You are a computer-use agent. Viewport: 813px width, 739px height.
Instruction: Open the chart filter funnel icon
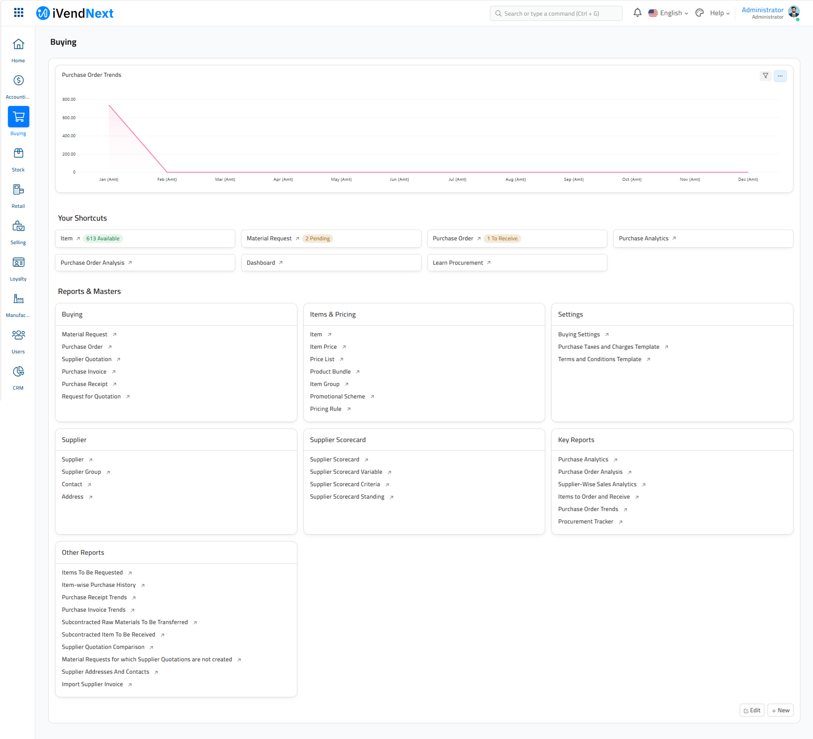click(x=765, y=76)
